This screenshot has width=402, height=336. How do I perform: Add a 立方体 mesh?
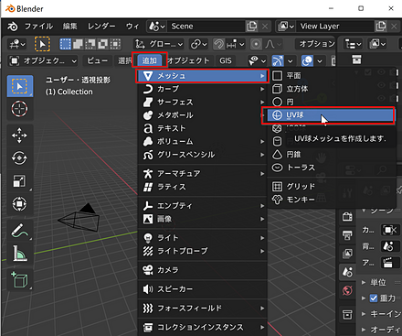coord(331,89)
